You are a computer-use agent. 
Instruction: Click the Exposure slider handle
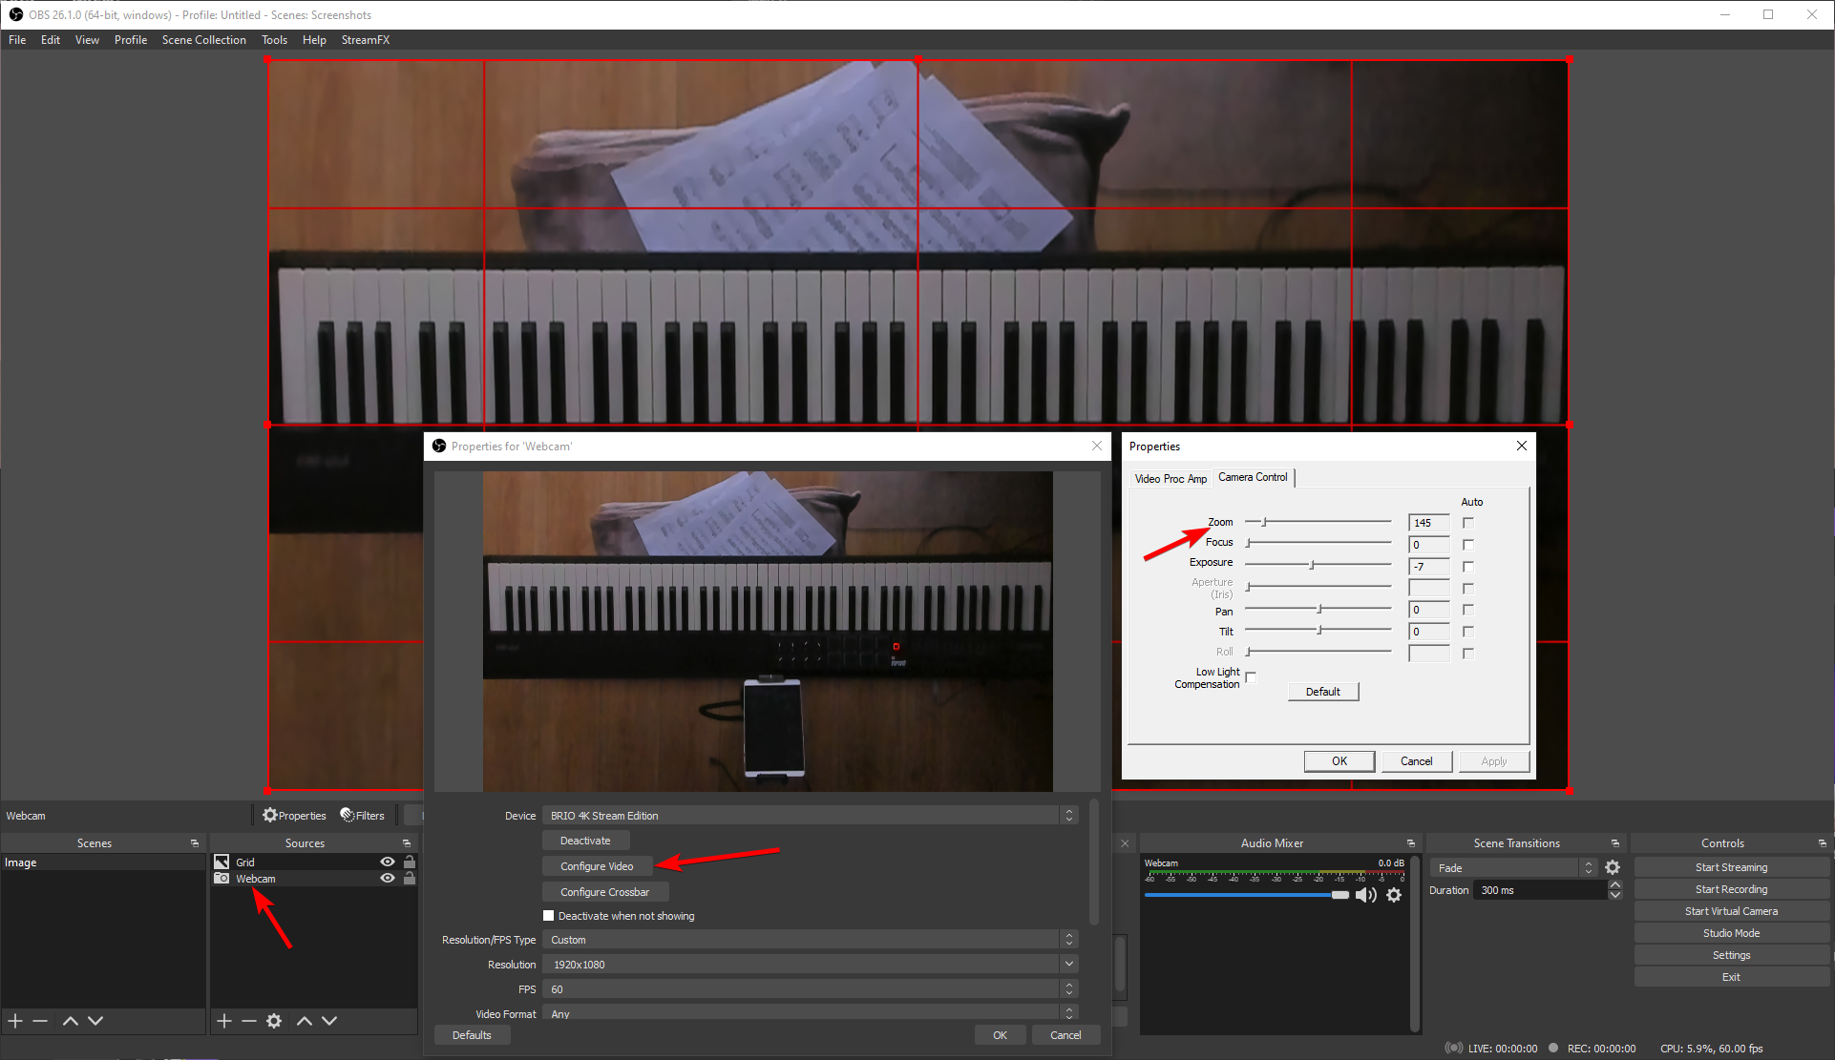(x=1312, y=566)
